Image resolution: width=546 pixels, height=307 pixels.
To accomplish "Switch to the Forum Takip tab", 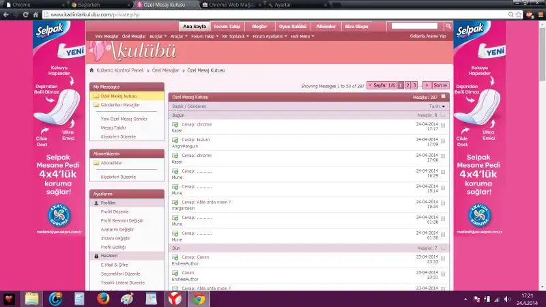I will click(226, 26).
